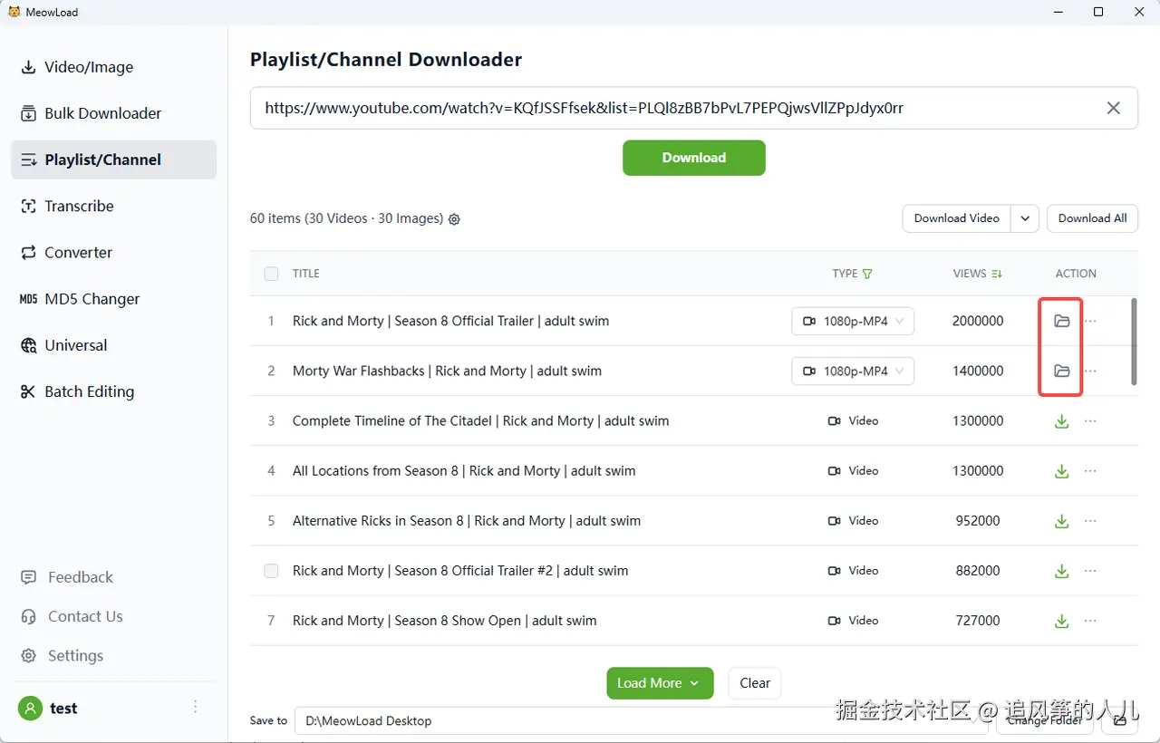Download Complete Timeline of The Citadel video
This screenshot has height=743, width=1160.
point(1062,421)
